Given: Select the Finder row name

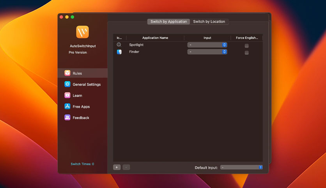Looking at the screenshot, I should 134,52.
